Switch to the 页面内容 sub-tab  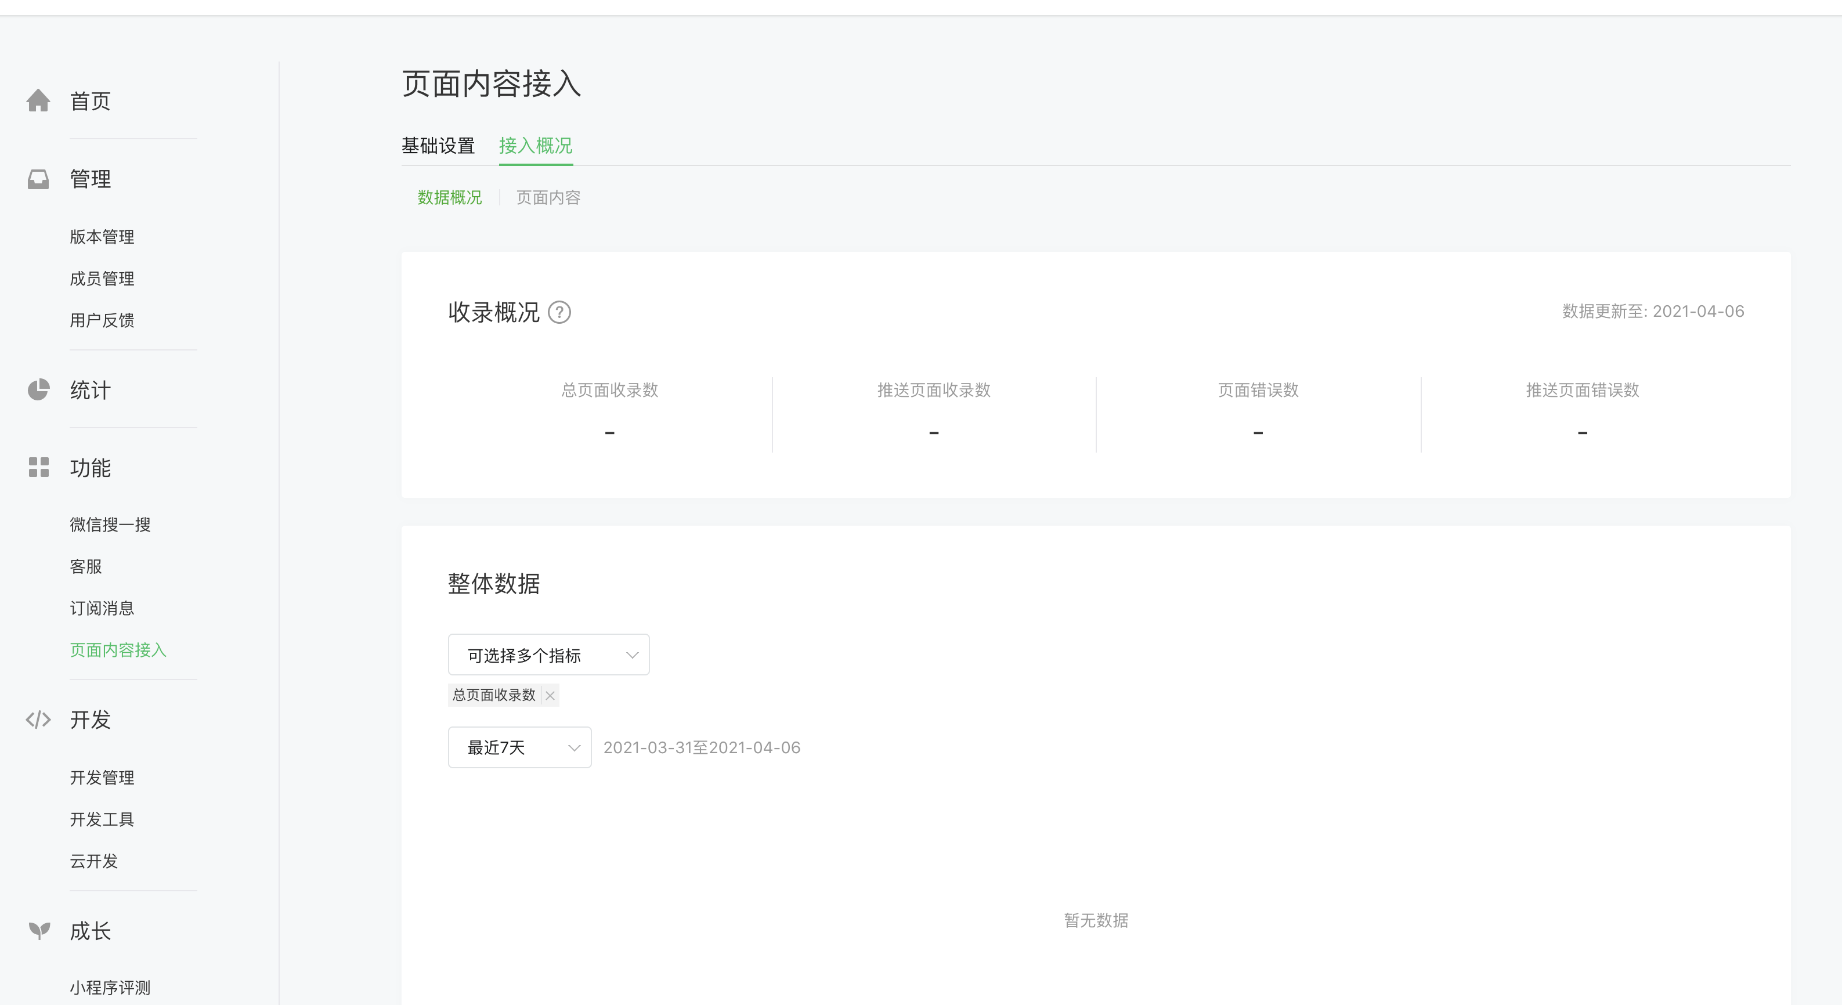[x=548, y=197]
